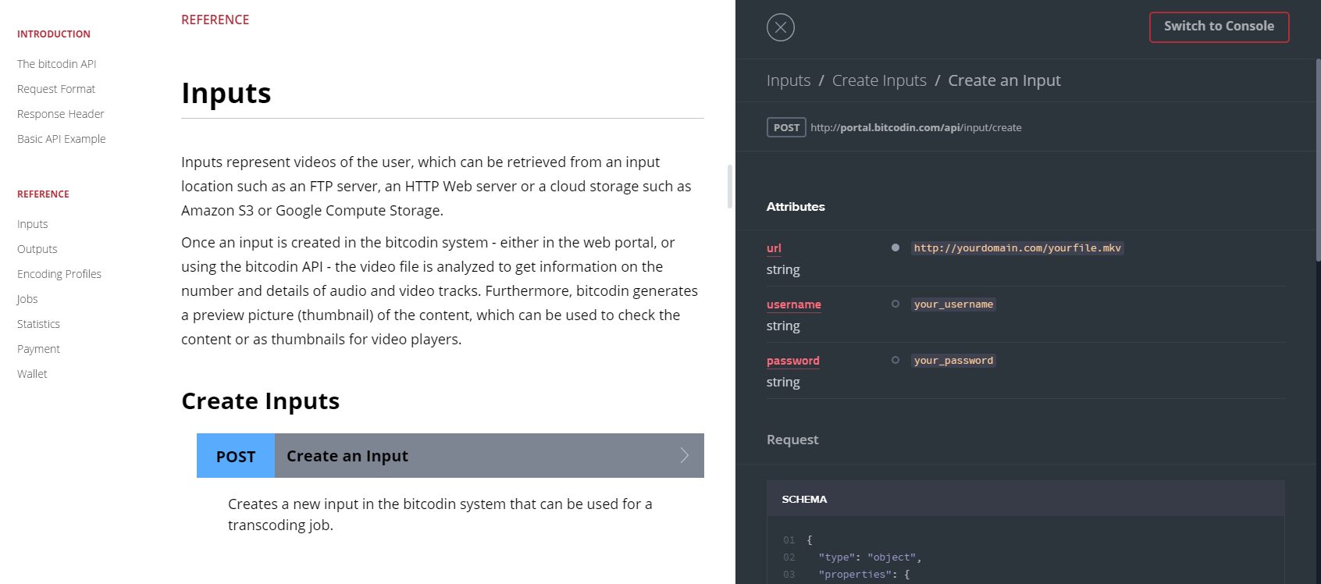Click the blue POST label badge
Screen dimensions: 1321x584
pos(236,456)
